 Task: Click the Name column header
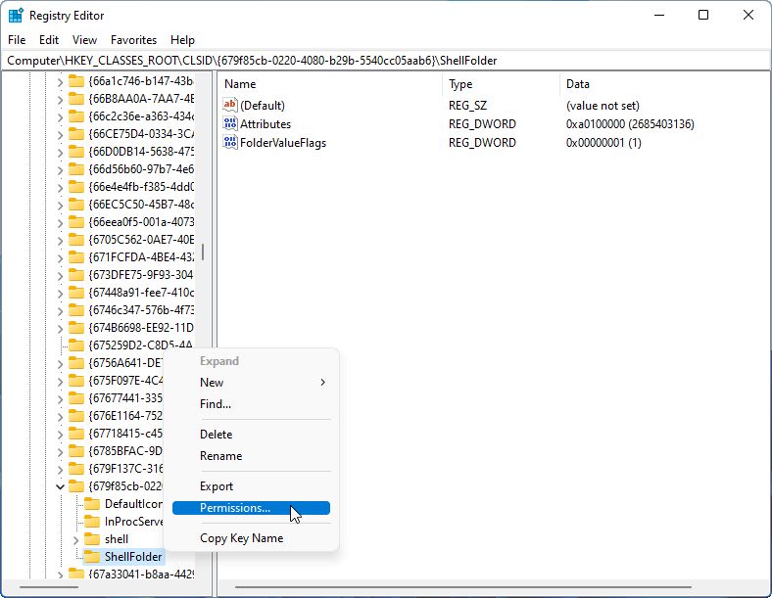coord(330,84)
